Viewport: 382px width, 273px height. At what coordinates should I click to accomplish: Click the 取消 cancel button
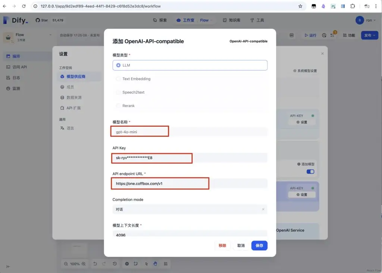(x=241, y=245)
